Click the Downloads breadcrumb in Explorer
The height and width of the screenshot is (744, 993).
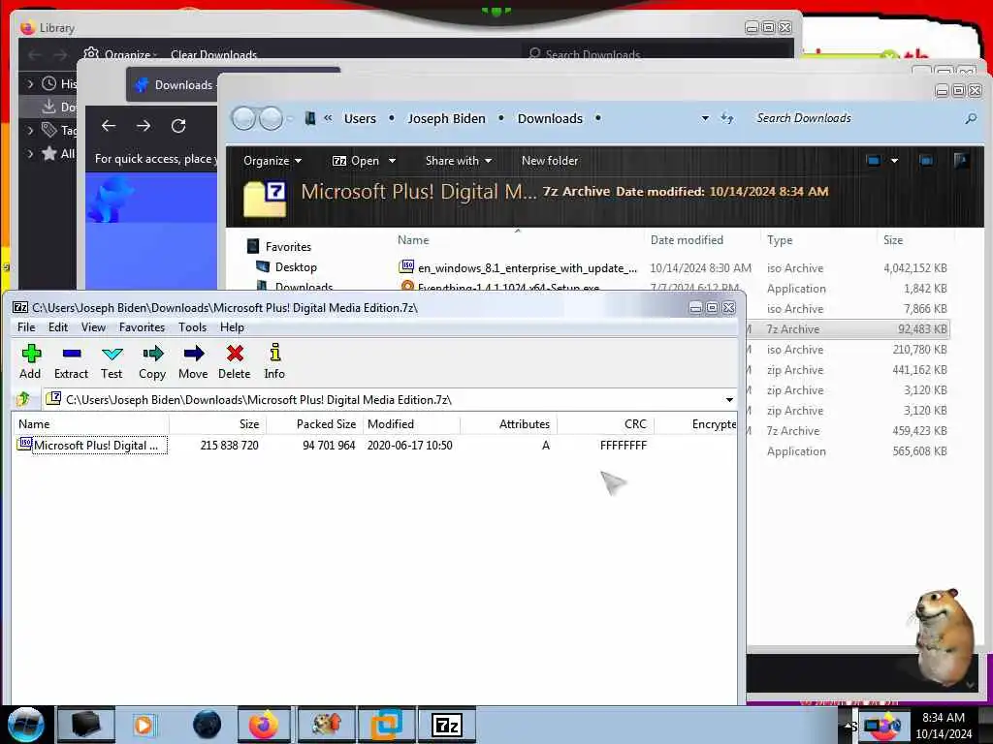point(550,118)
